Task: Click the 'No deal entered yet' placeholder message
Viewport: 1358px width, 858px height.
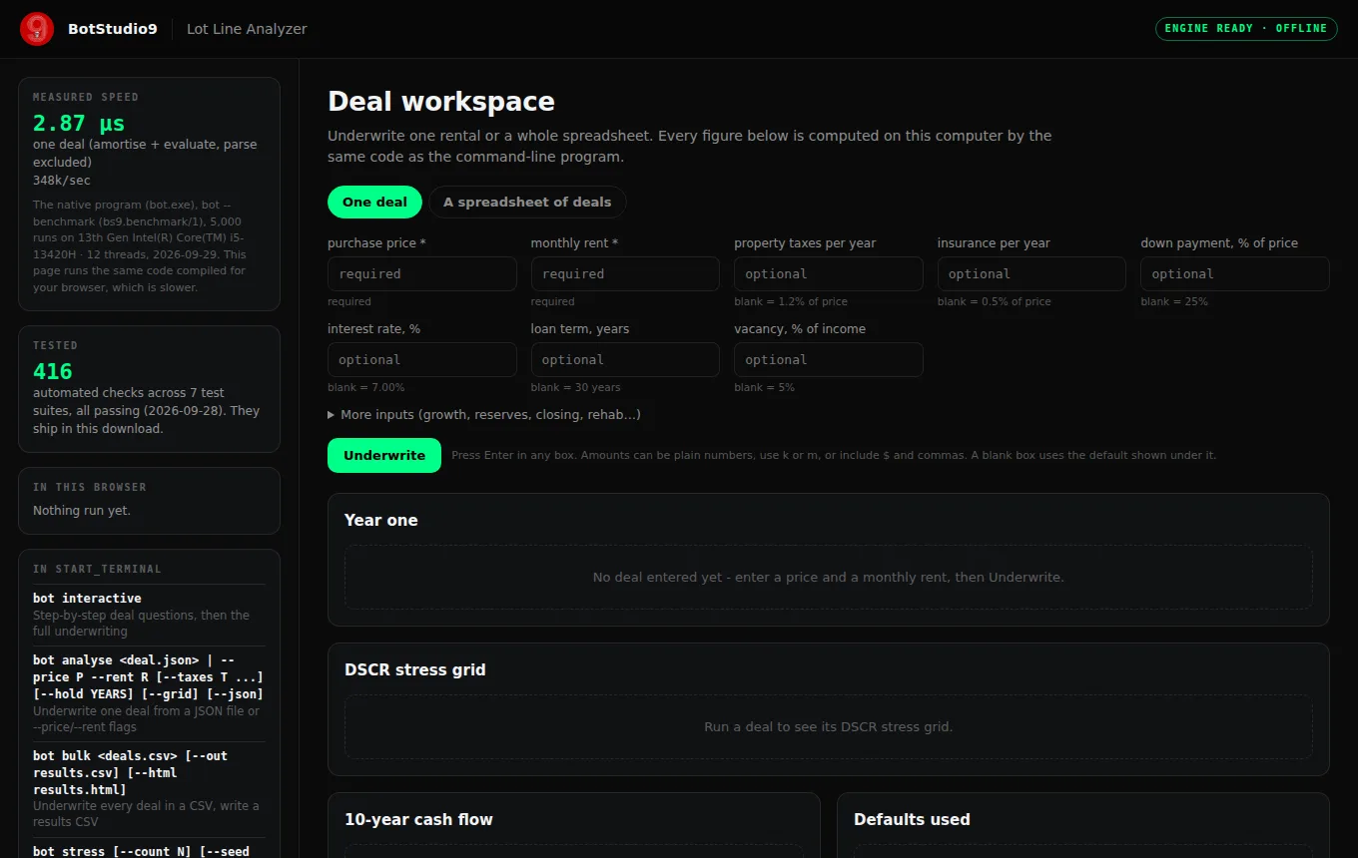Action: (x=829, y=577)
